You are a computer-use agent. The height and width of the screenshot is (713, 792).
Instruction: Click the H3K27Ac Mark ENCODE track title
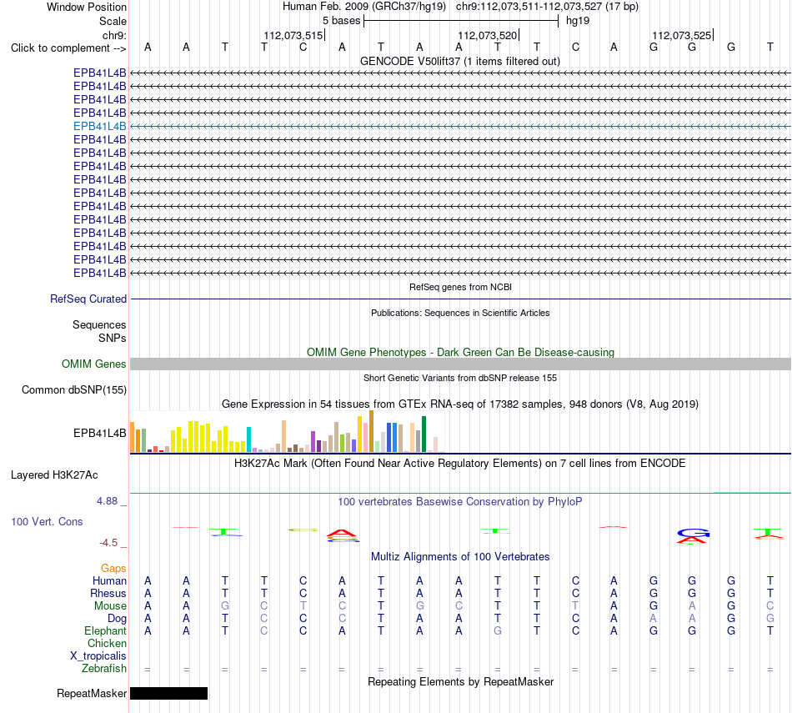click(460, 464)
